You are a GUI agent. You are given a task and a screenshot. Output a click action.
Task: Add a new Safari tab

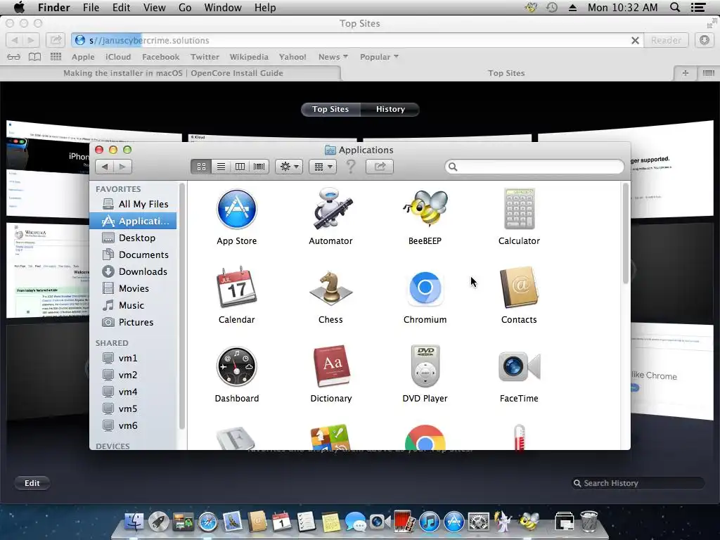point(685,73)
